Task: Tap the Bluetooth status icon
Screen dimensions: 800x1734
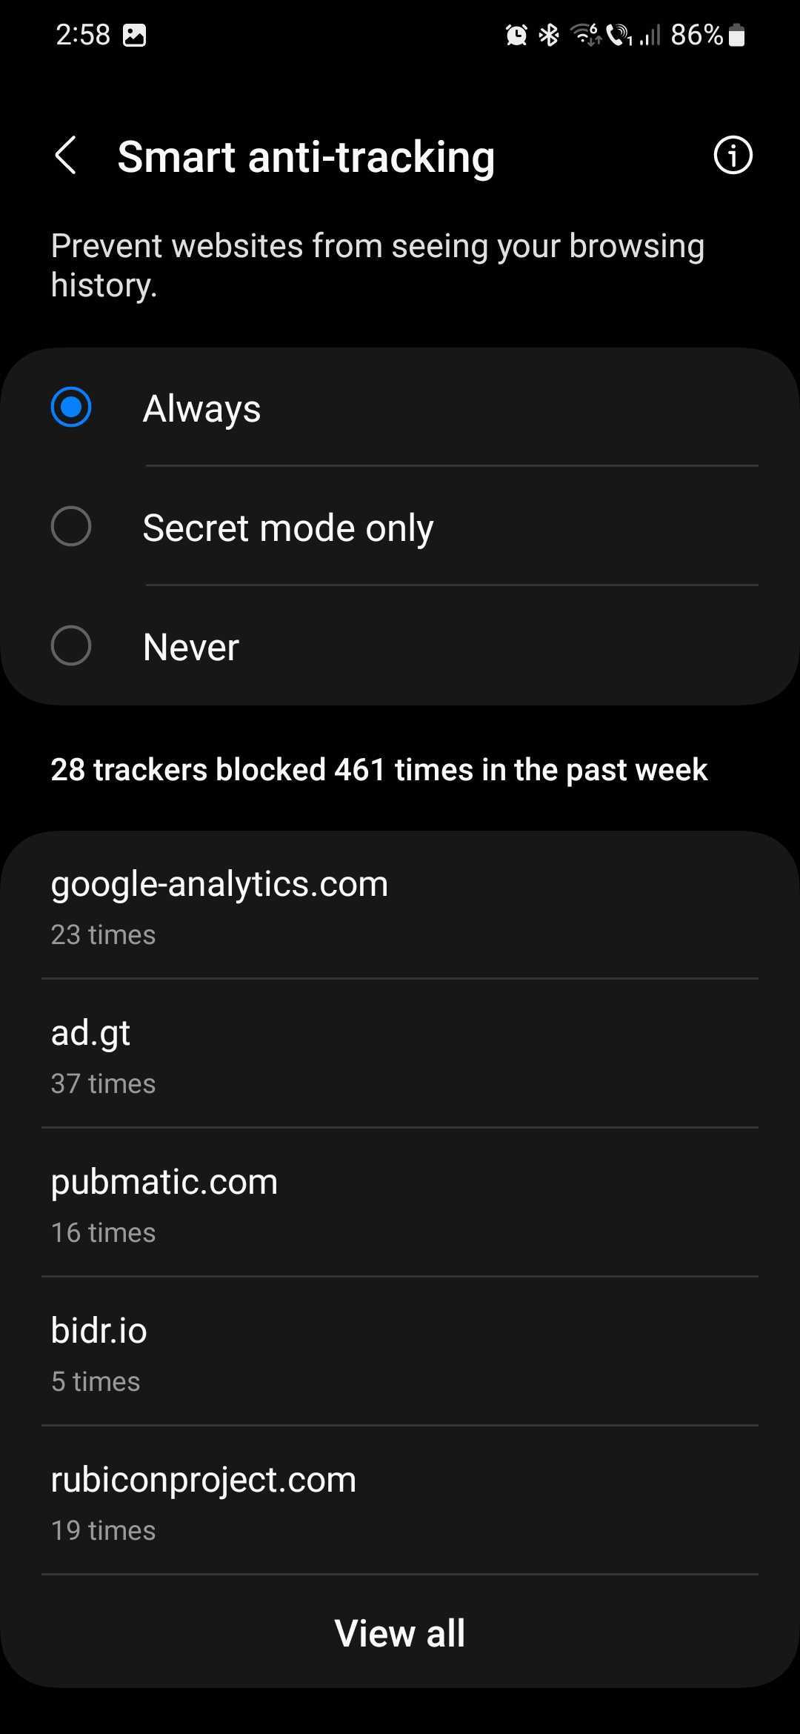Action: [549, 35]
